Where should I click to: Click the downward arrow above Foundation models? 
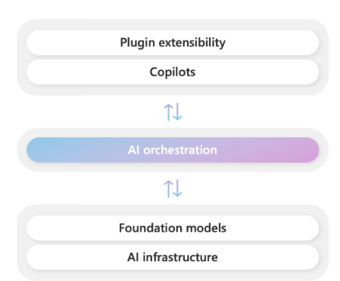click(177, 188)
